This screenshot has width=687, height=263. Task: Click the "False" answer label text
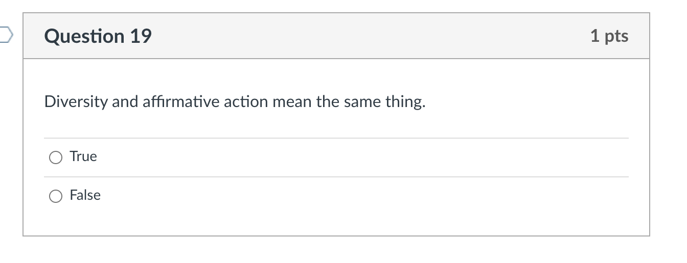coord(85,195)
